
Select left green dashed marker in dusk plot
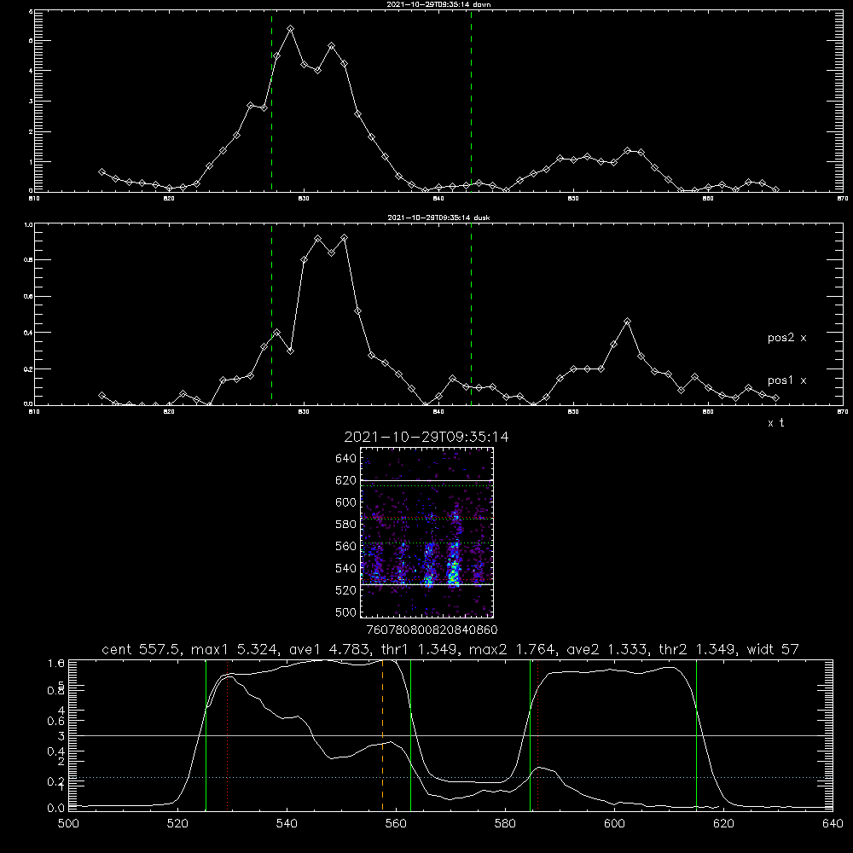click(x=271, y=315)
